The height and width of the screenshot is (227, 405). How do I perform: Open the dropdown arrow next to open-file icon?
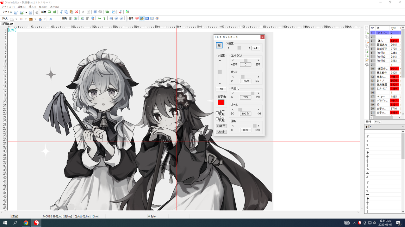point(26,13)
